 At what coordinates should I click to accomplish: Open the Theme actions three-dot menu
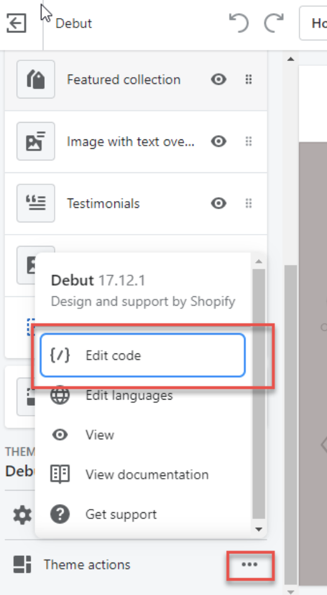[x=250, y=565]
